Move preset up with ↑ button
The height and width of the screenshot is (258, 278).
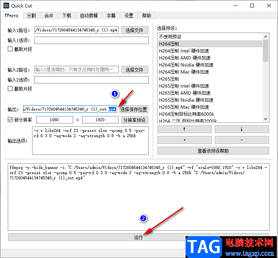click(184, 129)
